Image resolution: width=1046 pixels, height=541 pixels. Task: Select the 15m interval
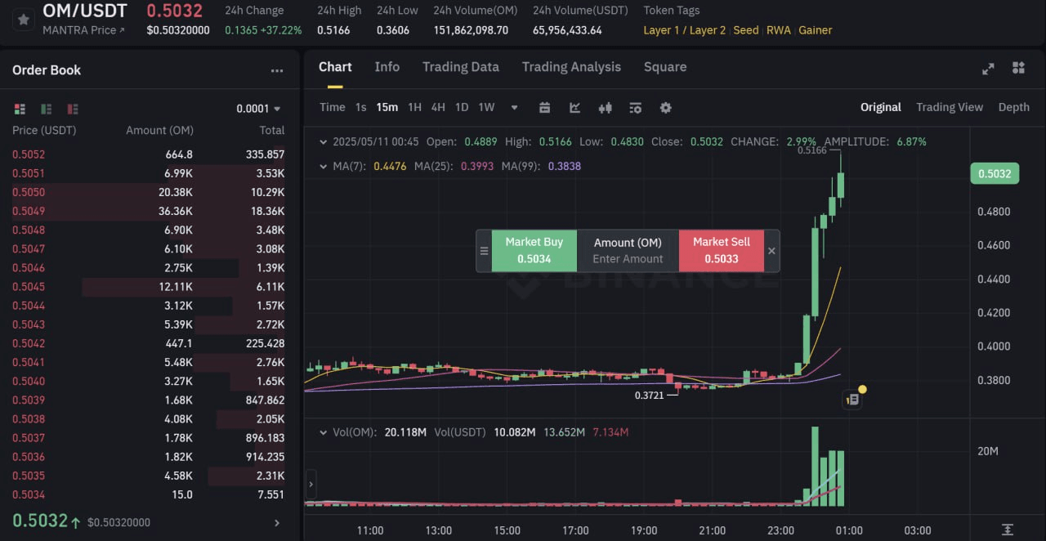pos(387,107)
